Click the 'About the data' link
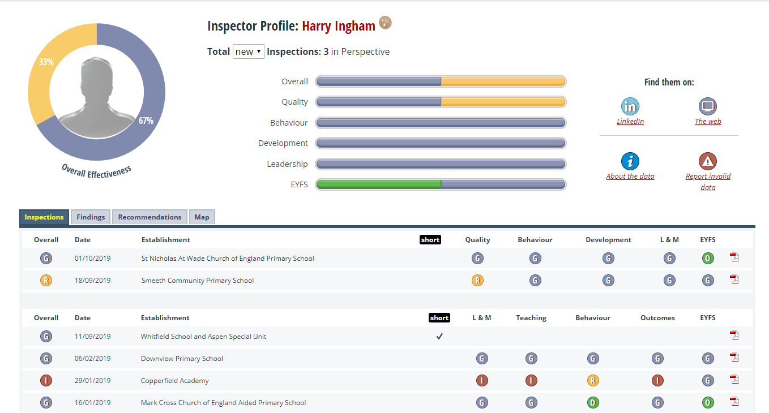 click(630, 177)
